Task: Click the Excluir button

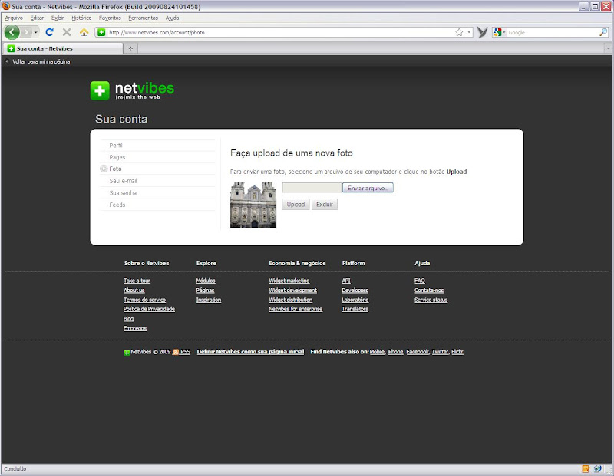Action: 324,204
